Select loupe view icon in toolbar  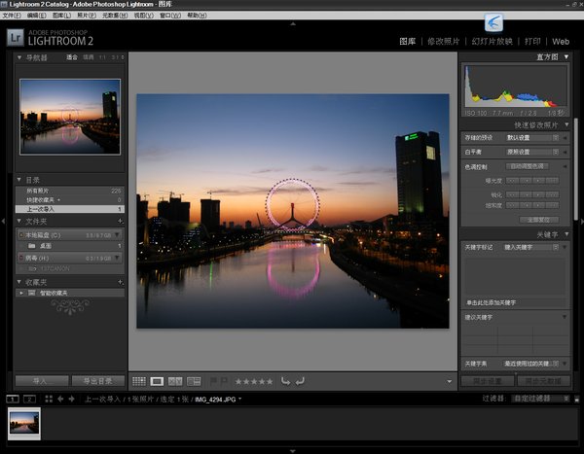pos(158,381)
